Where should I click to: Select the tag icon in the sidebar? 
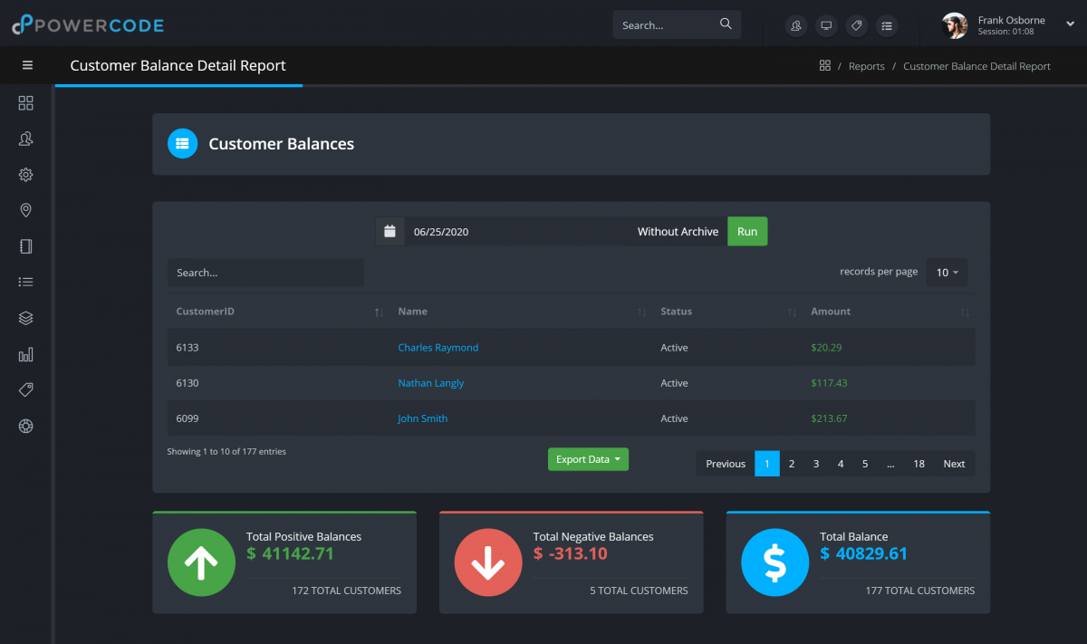[25, 389]
